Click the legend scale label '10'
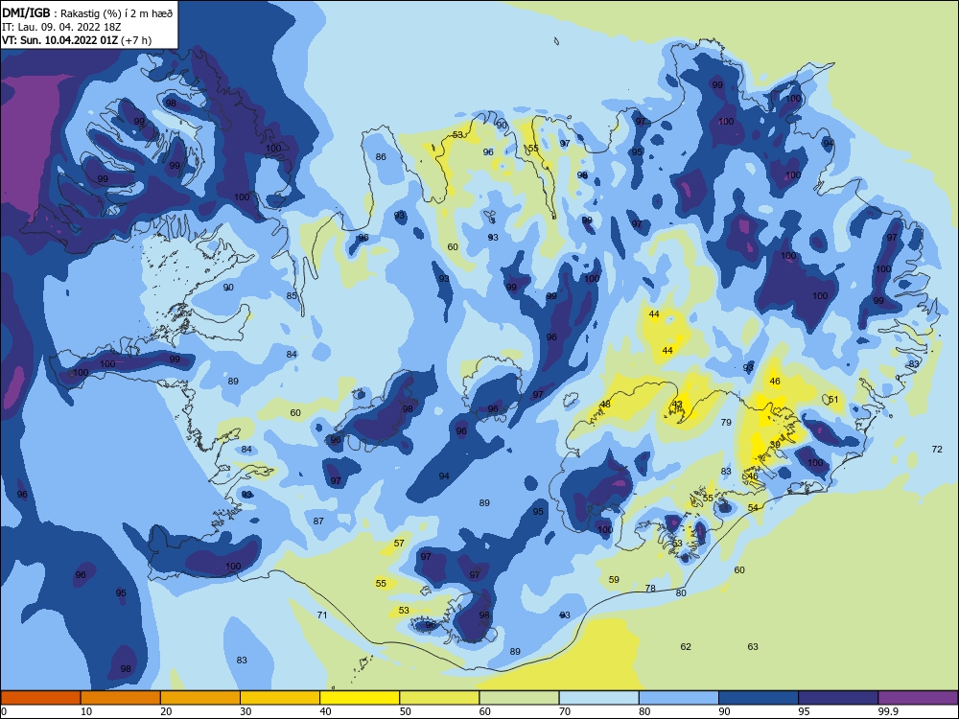This screenshot has width=959, height=719. pyautogui.click(x=86, y=711)
